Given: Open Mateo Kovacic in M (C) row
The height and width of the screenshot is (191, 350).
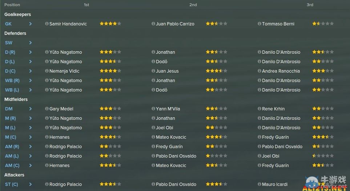Looking at the screenshot, I should tap(171, 137).
